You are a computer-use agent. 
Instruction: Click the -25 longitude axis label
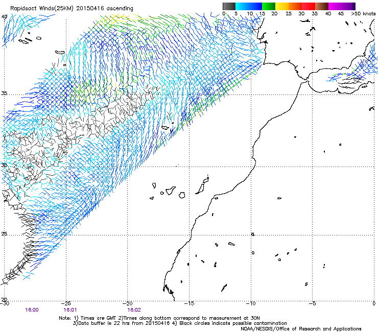click(x=66, y=303)
